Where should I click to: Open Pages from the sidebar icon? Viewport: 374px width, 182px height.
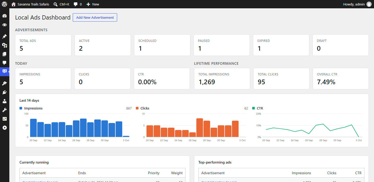pos(4,54)
